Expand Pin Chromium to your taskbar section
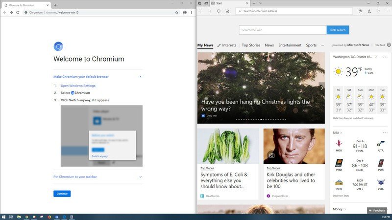 pyautogui.click(x=141, y=177)
